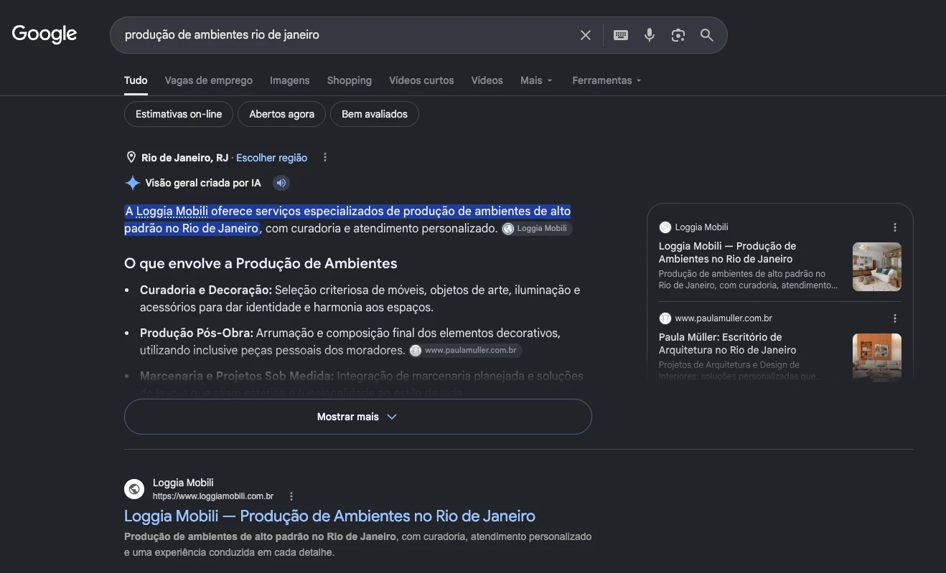
Task: Click the paulamuller.com.br favicon in the source card
Action: 665,318
